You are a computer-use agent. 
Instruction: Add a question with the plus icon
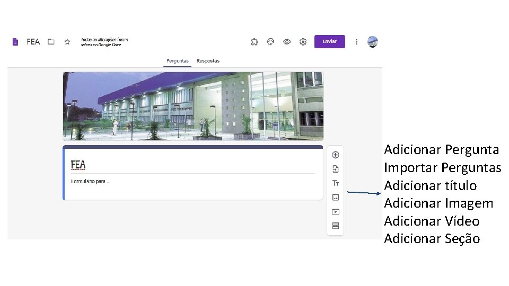(336, 155)
